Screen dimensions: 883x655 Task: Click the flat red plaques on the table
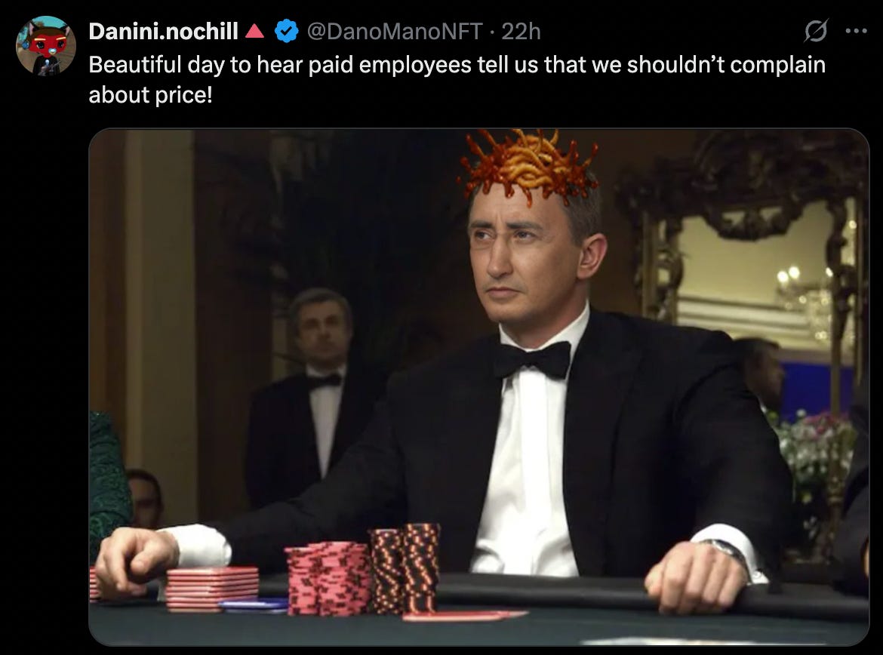click(212, 587)
